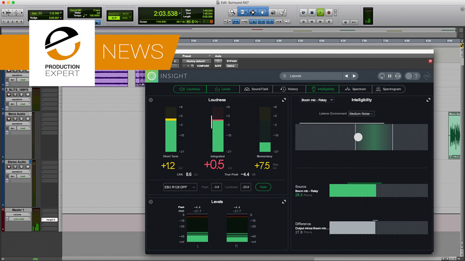Viewport: 465px width, 261px height.
Task: Go to the next Insight layout
Action: point(354,76)
